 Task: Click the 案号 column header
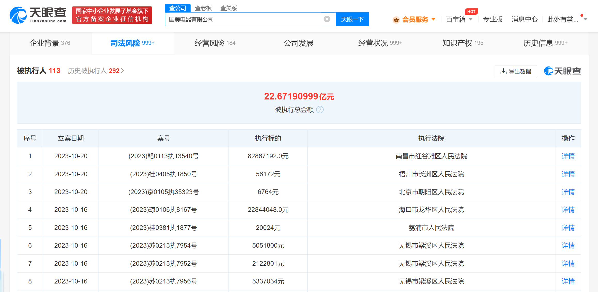163,138
